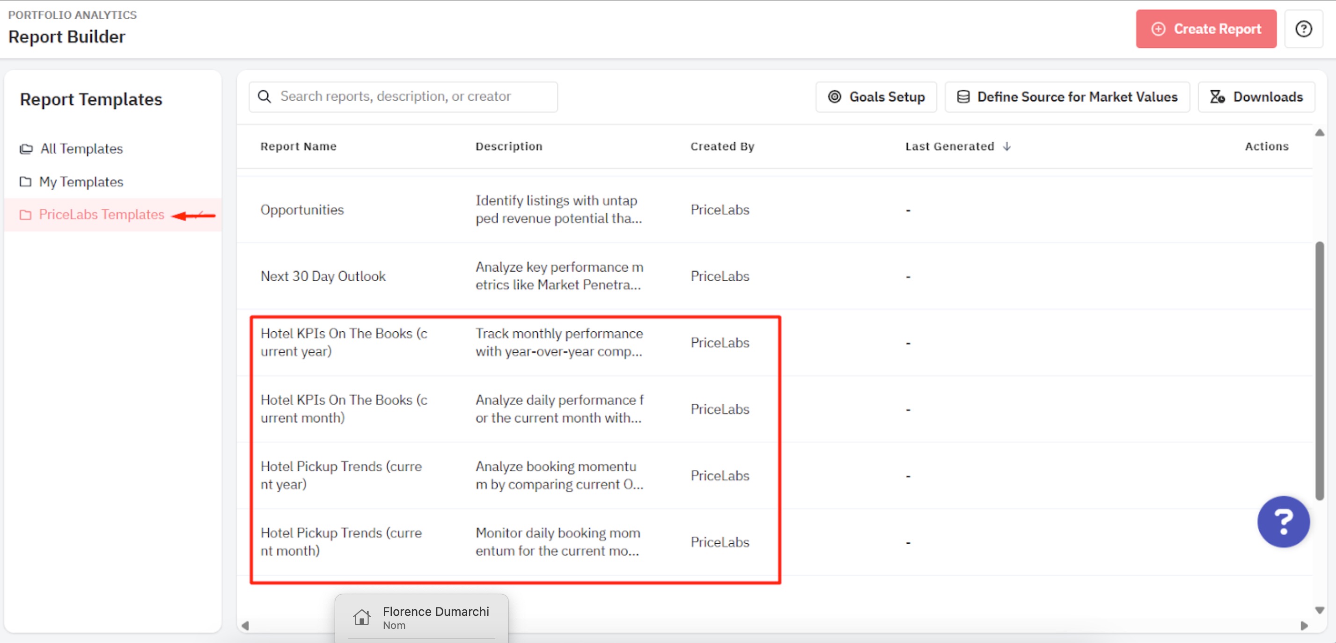This screenshot has height=643, width=1336.
Task: Sort by Last Generated arrow
Action: click(x=1006, y=147)
